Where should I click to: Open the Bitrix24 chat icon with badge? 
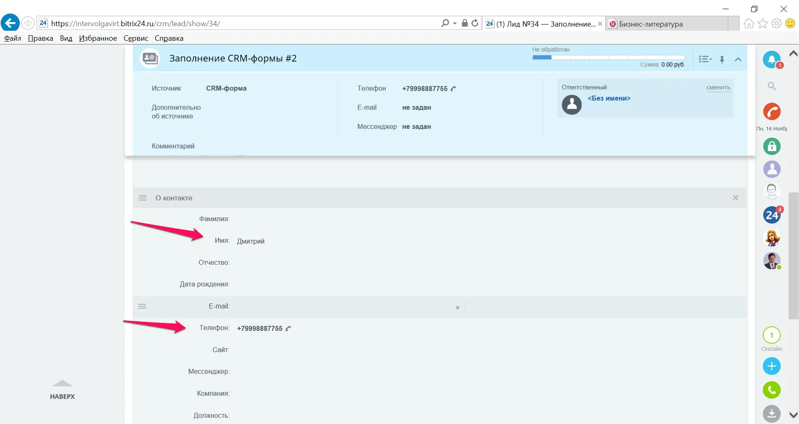(x=772, y=215)
